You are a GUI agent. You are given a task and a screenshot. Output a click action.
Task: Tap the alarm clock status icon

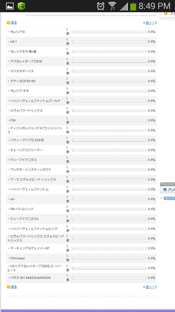click(101, 6)
